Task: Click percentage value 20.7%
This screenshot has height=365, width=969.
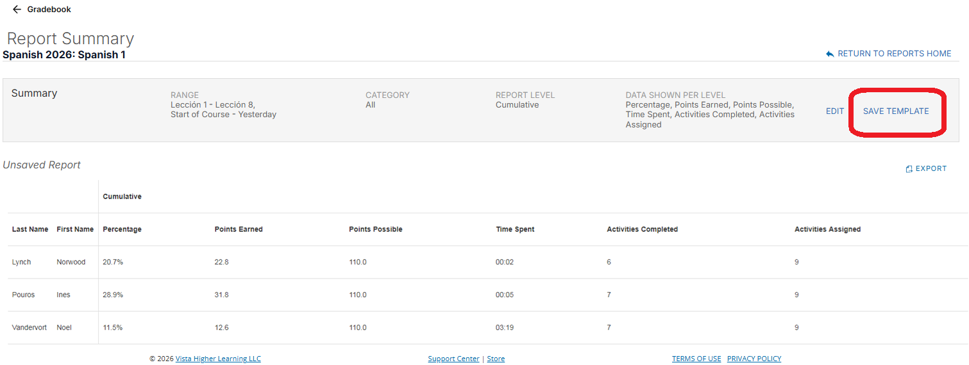Action: coord(113,263)
